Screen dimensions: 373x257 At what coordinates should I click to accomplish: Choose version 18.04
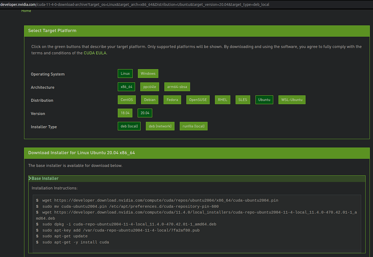coord(125,113)
